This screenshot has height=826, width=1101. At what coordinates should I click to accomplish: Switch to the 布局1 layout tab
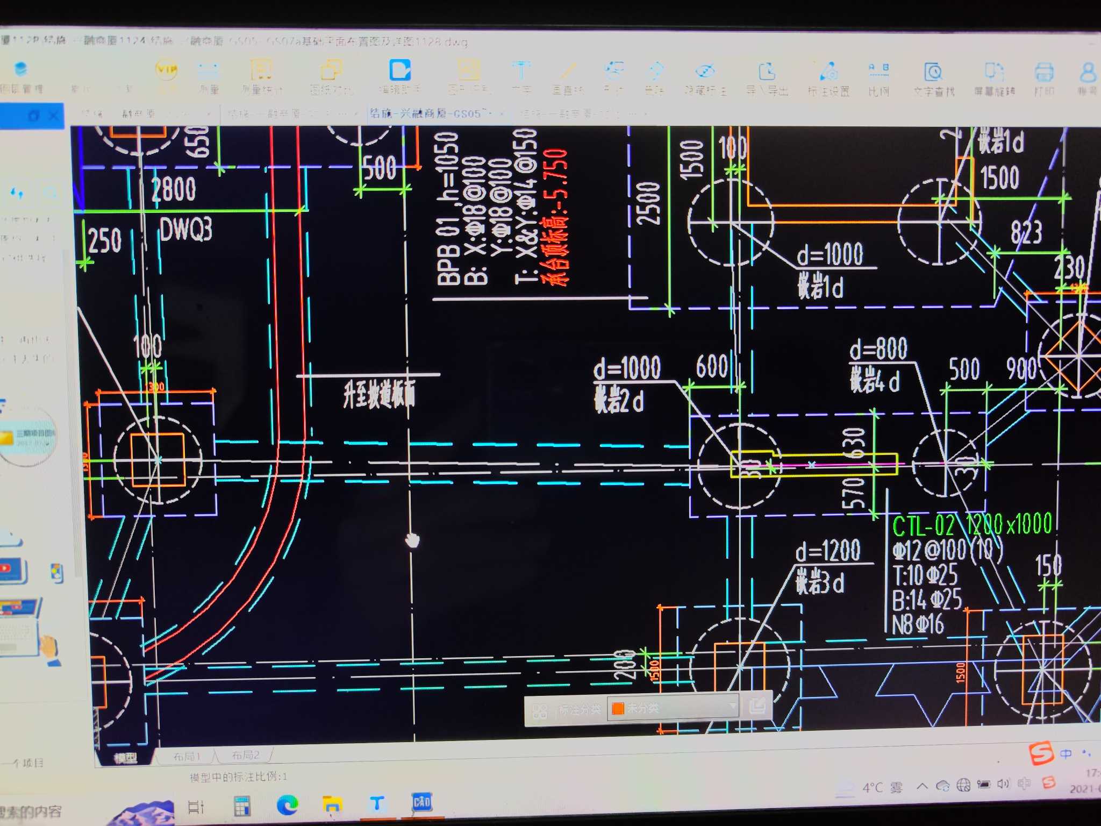187,756
